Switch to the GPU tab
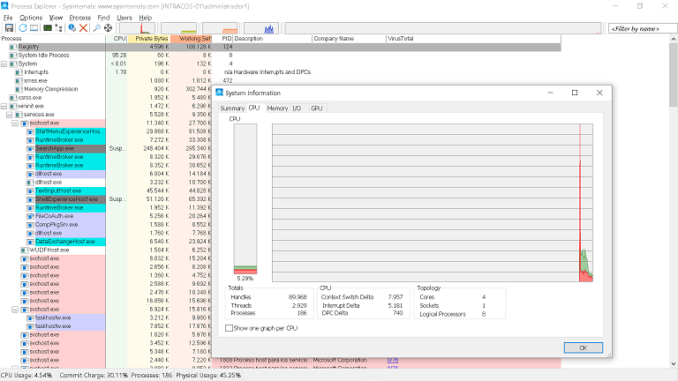This screenshot has height=381, width=678. 317,108
